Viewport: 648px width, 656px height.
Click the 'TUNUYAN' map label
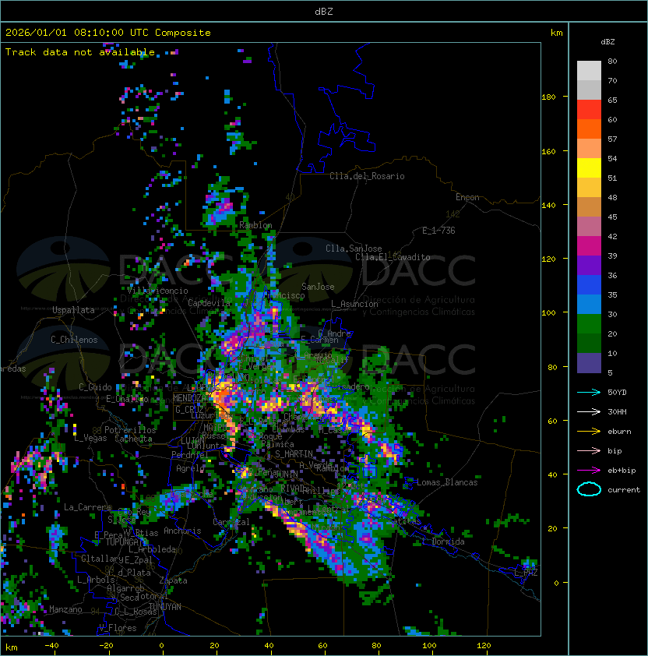pyautogui.click(x=165, y=607)
